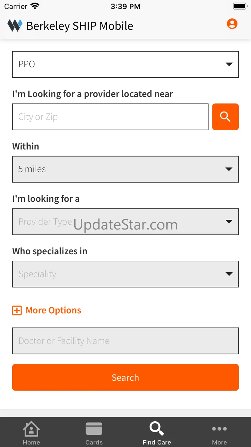Open the More tab ellipsis icon
This screenshot has height=447, width=251.
click(x=219, y=429)
